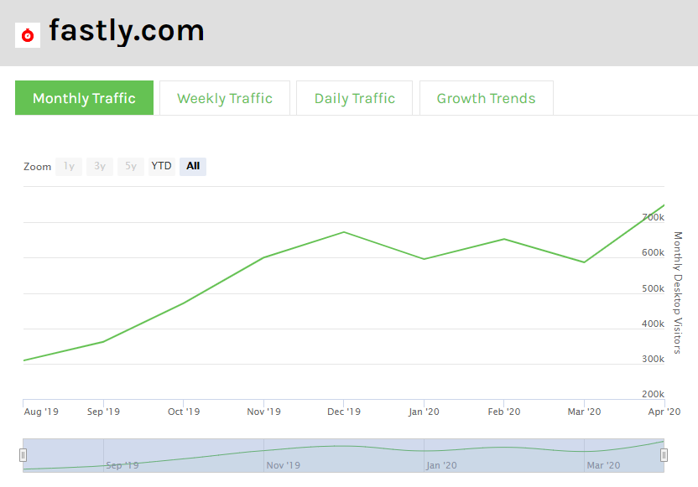Grab the right navigator range handle
Image resolution: width=698 pixels, height=487 pixels.
click(664, 455)
